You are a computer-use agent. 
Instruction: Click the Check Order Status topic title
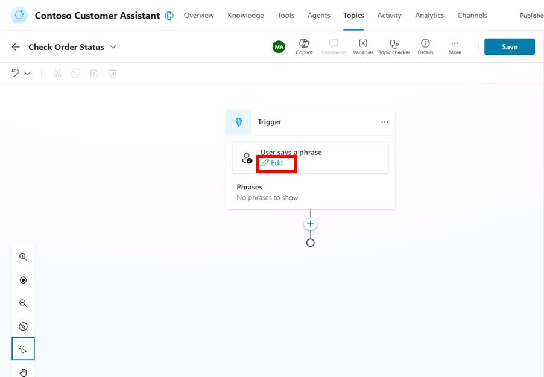tap(66, 47)
